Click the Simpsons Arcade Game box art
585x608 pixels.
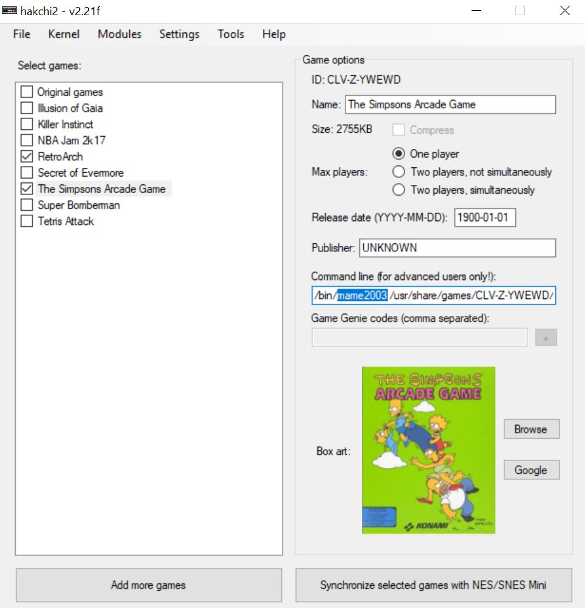(x=428, y=450)
